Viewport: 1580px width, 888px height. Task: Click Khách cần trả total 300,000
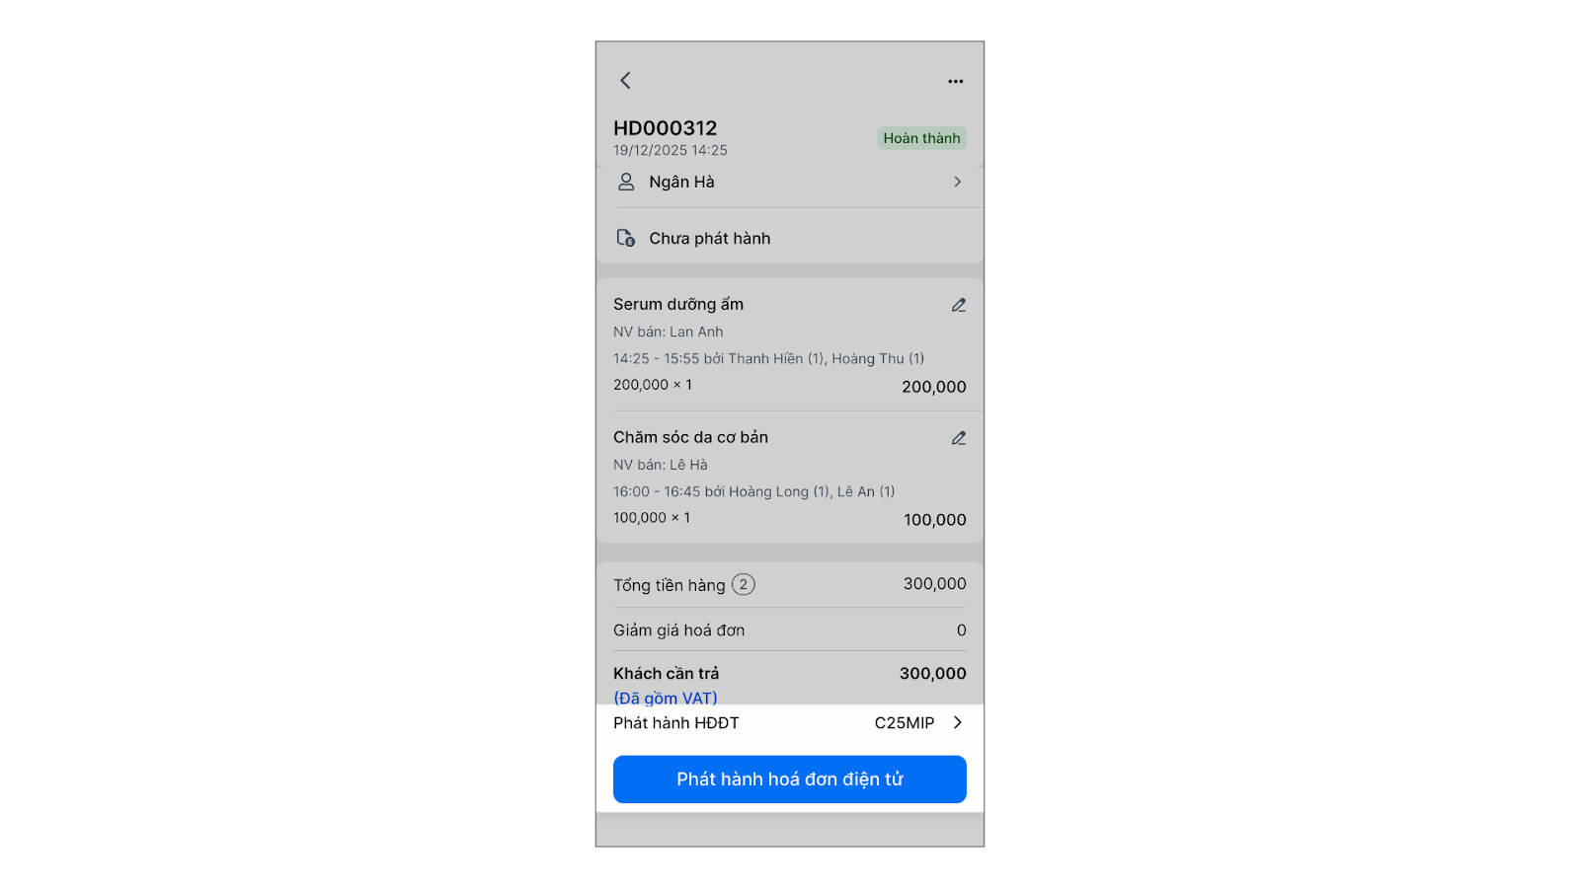[x=933, y=674]
